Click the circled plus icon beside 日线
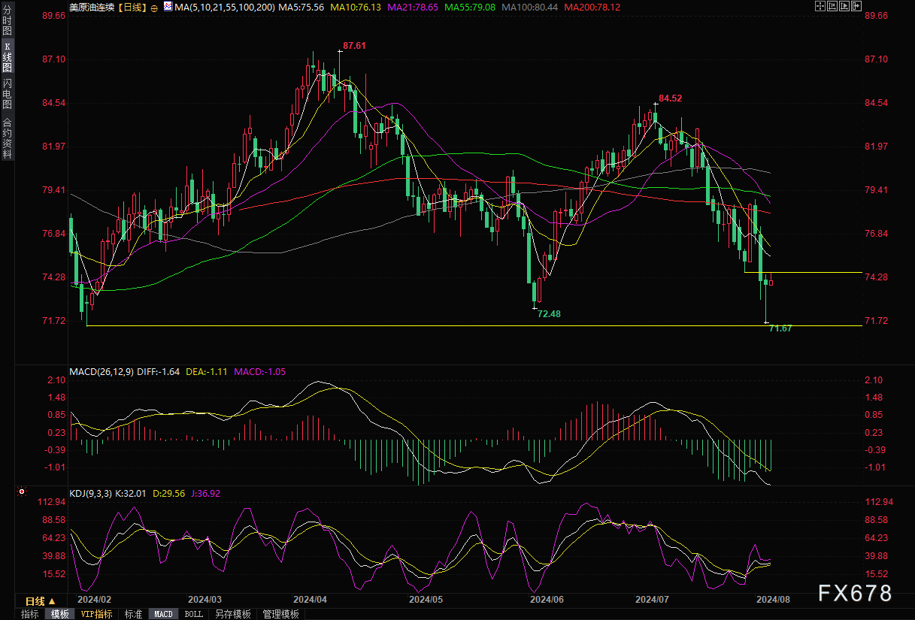This screenshot has width=915, height=620. [x=154, y=8]
